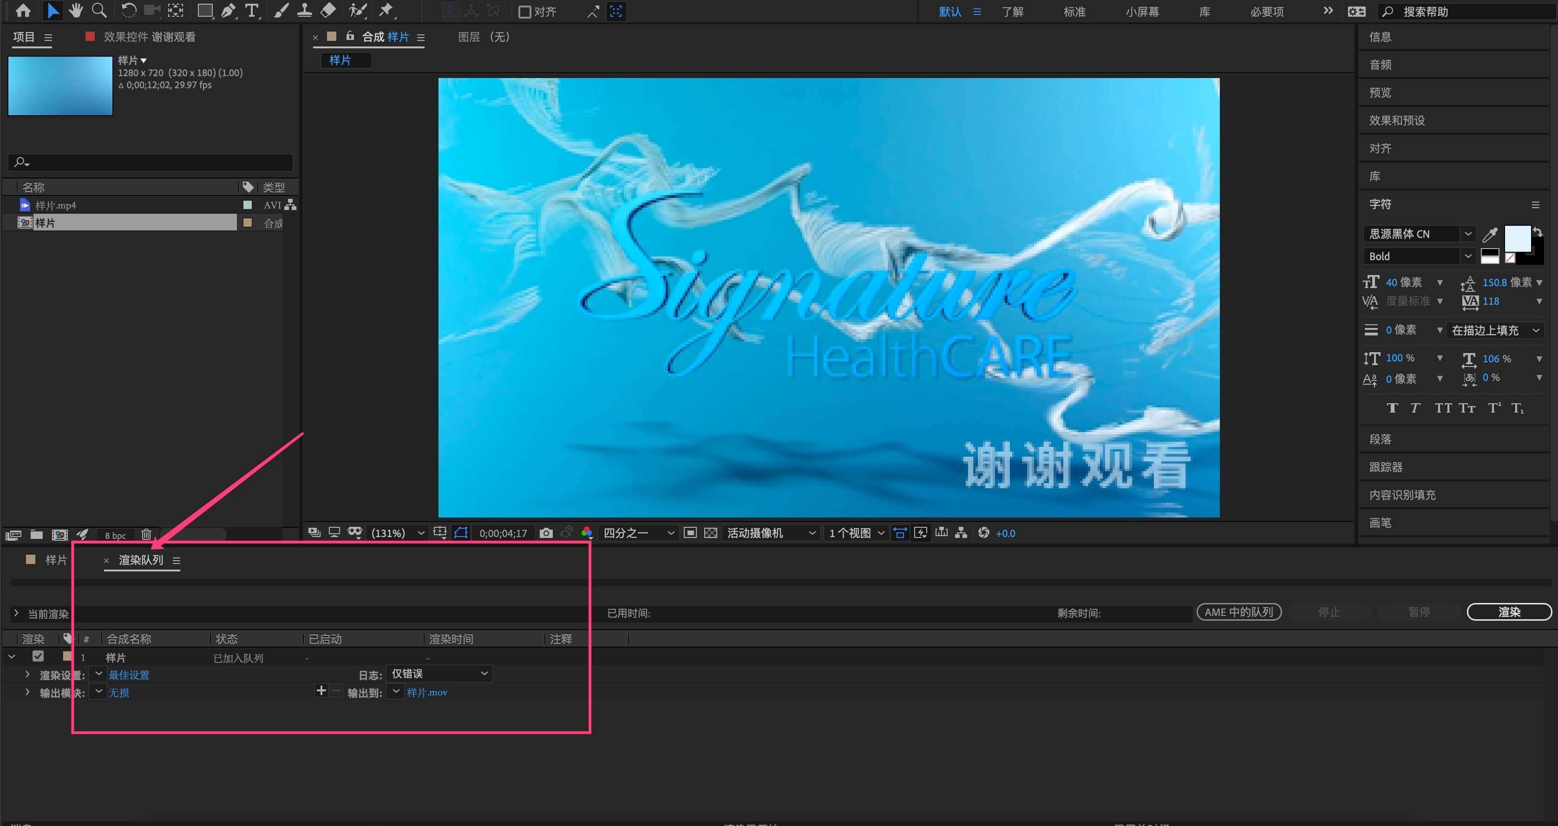Select the Zoom magnifier tool
This screenshot has width=1558, height=826.
(x=98, y=10)
